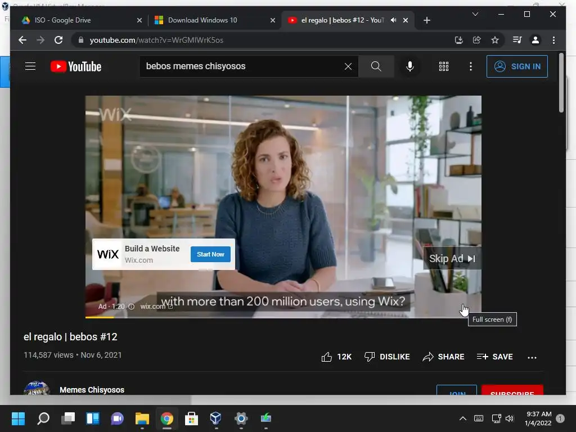Open volume icon in system tray
This screenshot has height=432, width=576.
[510, 418]
